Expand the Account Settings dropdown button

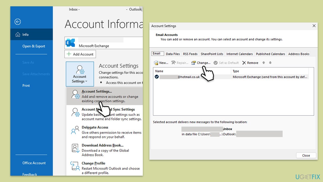[x=80, y=74]
